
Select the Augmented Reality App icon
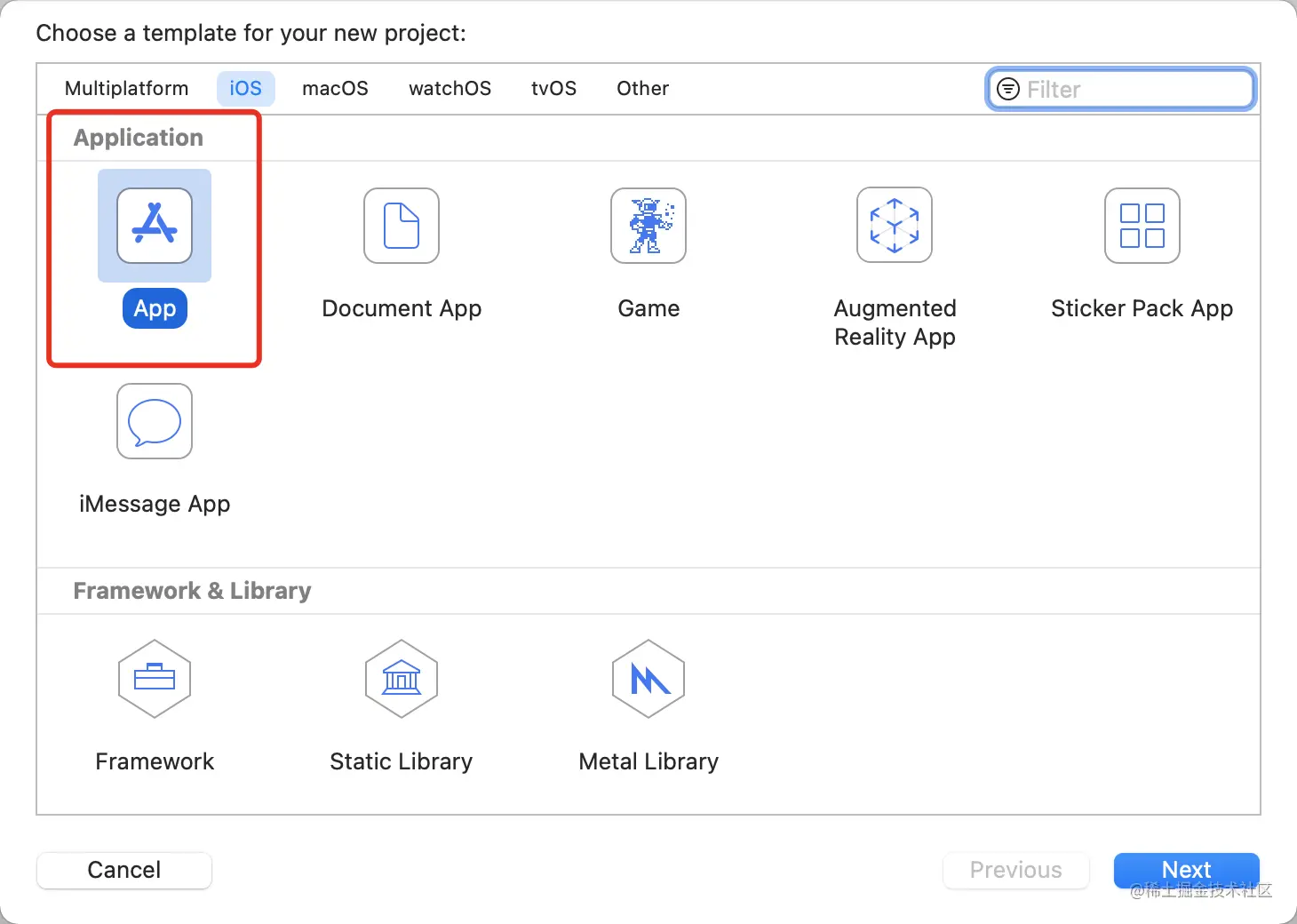[x=895, y=225]
